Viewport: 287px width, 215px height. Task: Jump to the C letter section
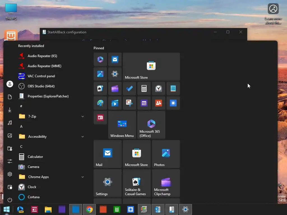(x=21, y=147)
